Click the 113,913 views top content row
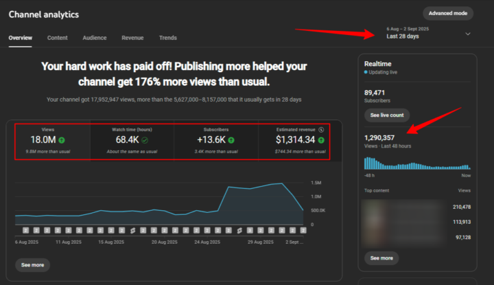 coord(417,222)
